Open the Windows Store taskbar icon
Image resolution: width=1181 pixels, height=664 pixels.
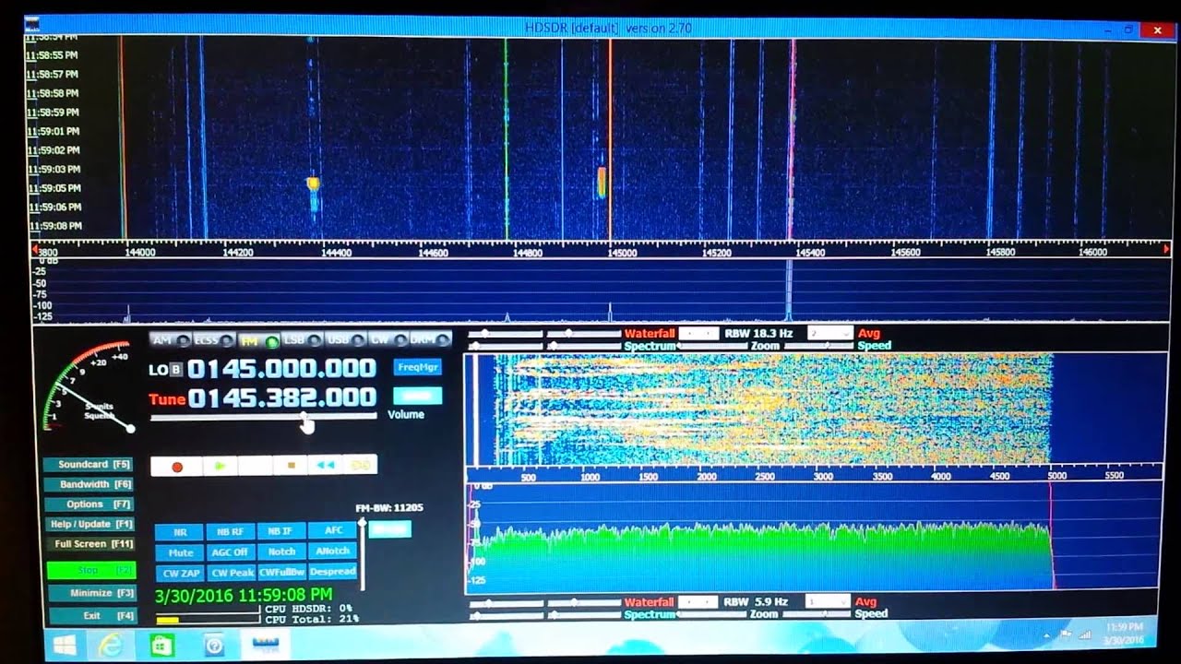161,645
